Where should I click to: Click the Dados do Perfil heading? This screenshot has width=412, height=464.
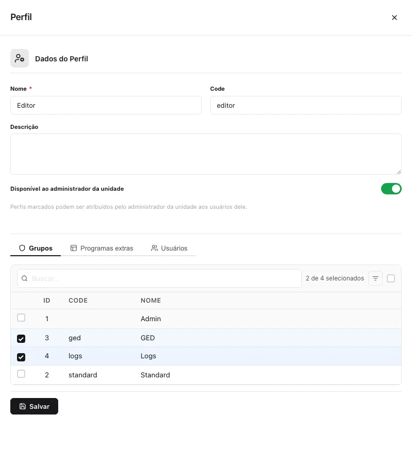pos(61,59)
